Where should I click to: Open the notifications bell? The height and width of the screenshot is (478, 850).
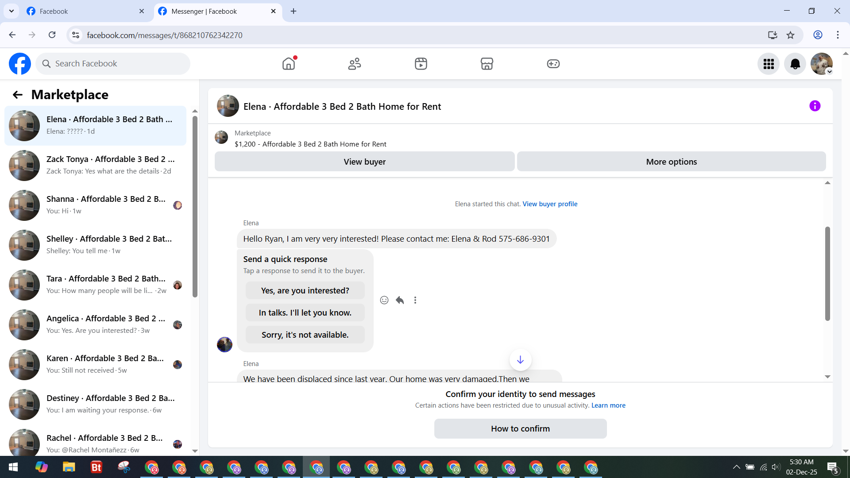tap(795, 64)
